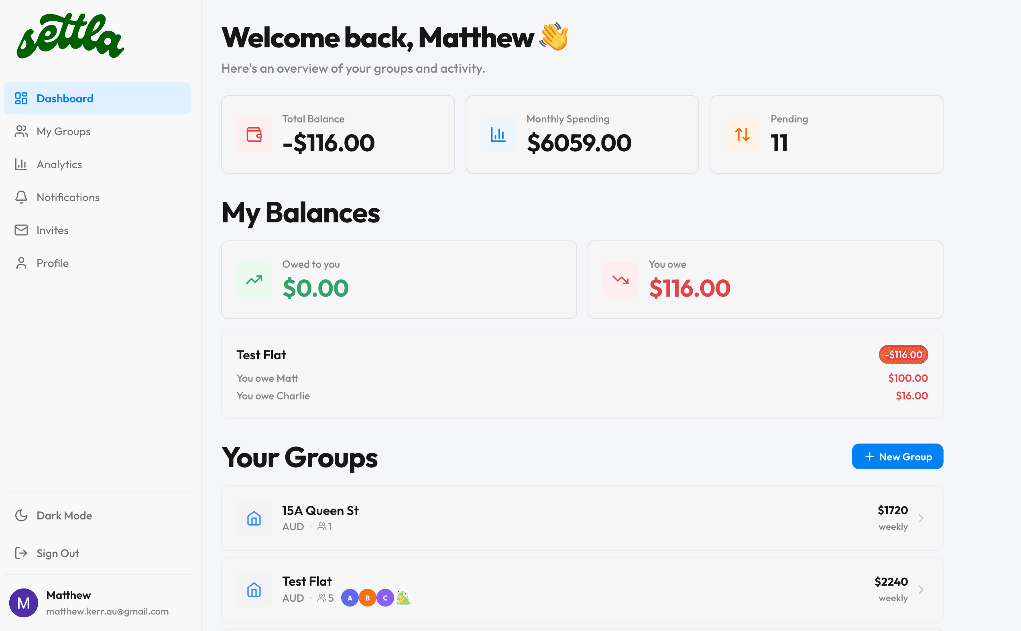1021x631 pixels.
Task: Click the Monthly Spending bar chart icon
Action: pyautogui.click(x=498, y=134)
